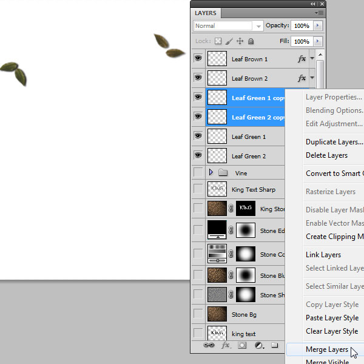
Task: Click the mask link chain on Stone Sharp layer
Action: (x=231, y=295)
